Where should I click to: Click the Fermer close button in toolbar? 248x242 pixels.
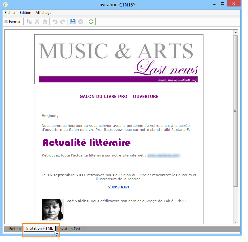click(x=12, y=22)
